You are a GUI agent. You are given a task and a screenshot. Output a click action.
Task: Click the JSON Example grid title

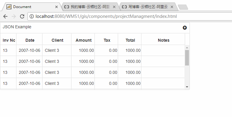coord(17,27)
